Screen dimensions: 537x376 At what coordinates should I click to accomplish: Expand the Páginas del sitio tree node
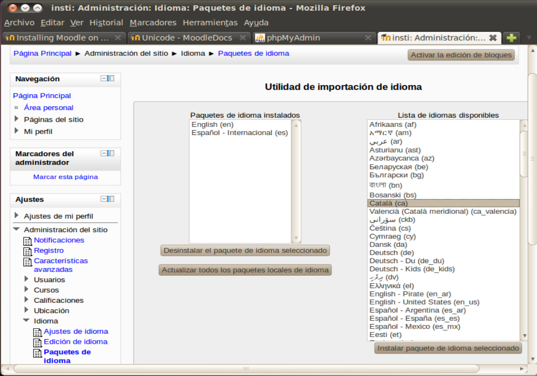pyautogui.click(x=17, y=119)
